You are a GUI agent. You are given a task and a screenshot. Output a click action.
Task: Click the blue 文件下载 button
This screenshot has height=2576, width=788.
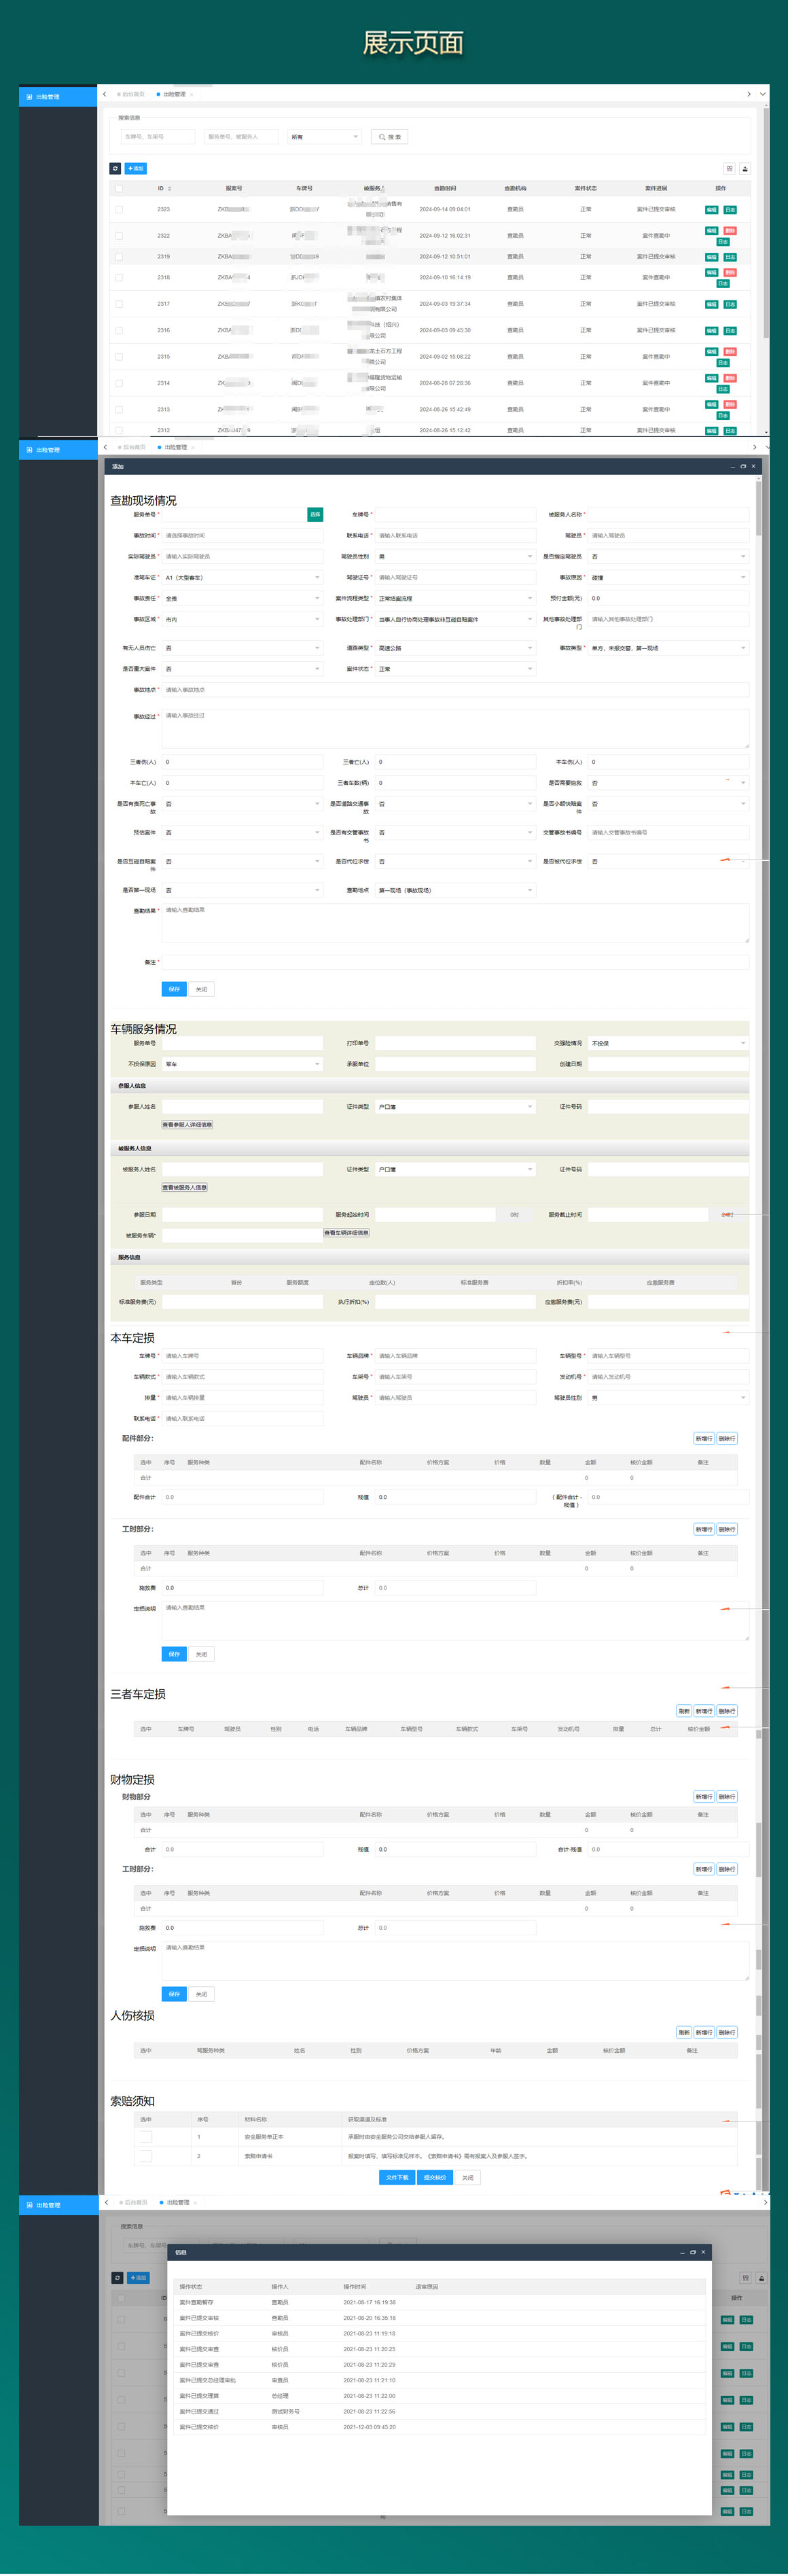coord(397,2177)
